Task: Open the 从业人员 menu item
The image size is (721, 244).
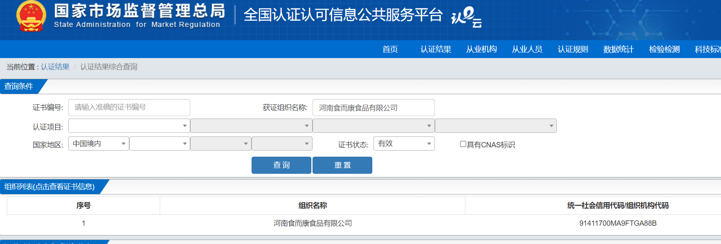Action: (527, 49)
